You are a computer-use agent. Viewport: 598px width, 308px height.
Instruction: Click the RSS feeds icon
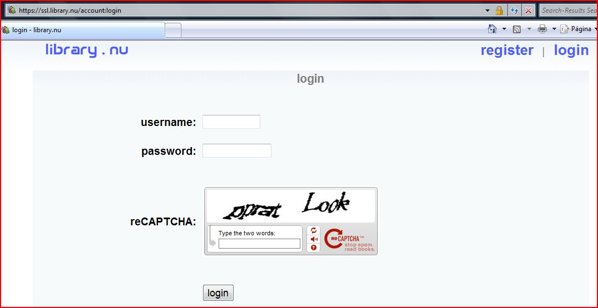[x=517, y=29]
